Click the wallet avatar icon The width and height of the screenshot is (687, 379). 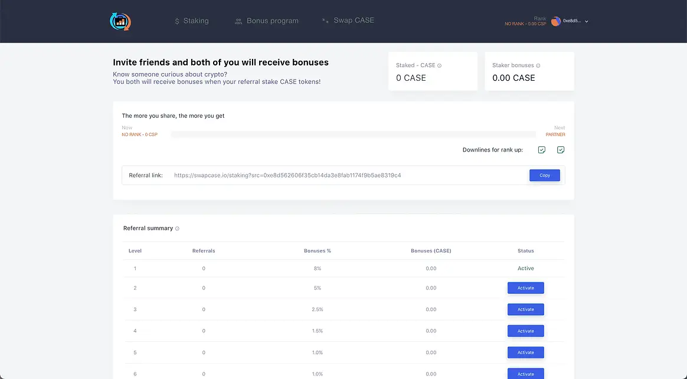tap(556, 21)
